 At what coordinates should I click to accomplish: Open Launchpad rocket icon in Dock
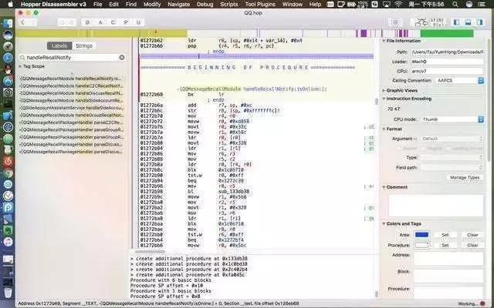pos(8,46)
